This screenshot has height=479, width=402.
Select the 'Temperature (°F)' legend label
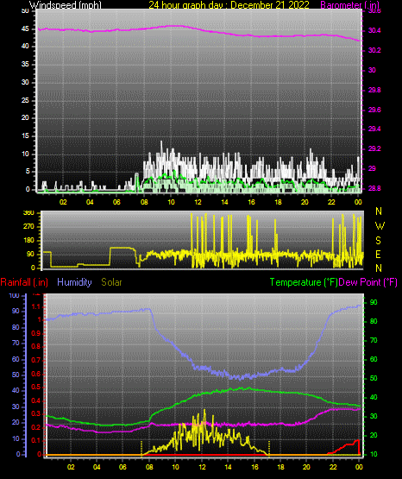click(x=304, y=282)
